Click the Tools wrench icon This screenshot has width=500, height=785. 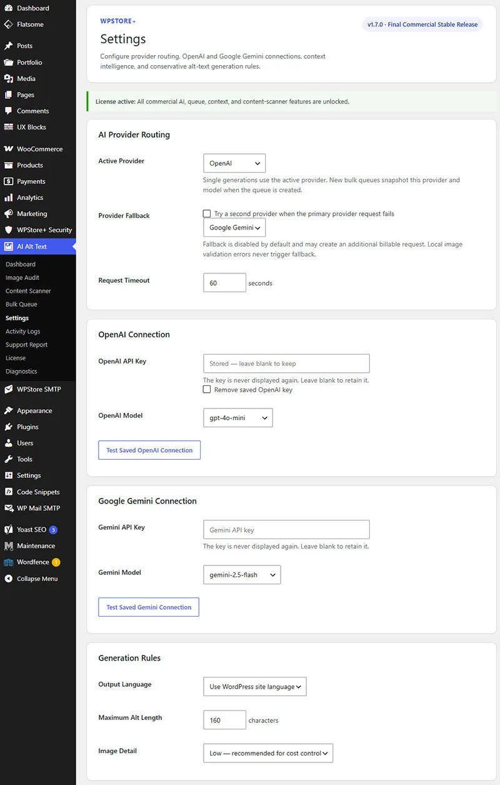8,459
